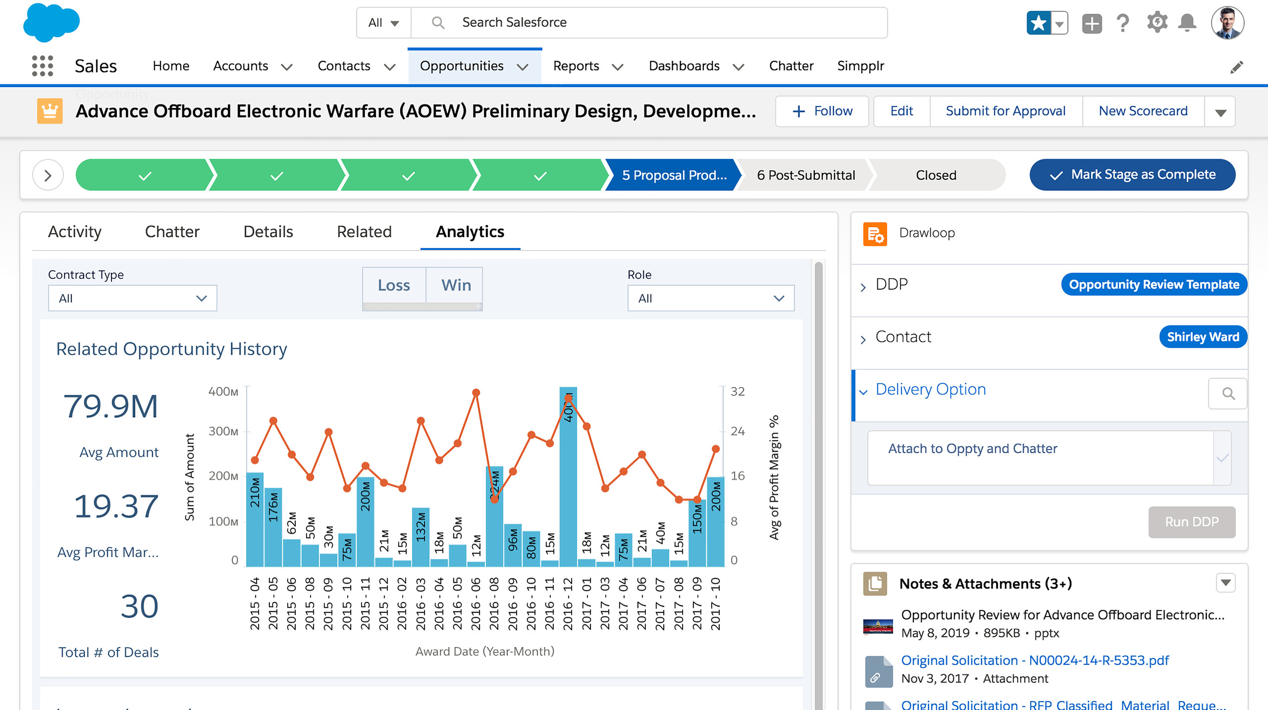
Task: Open the Setup gear icon
Action: (1157, 23)
